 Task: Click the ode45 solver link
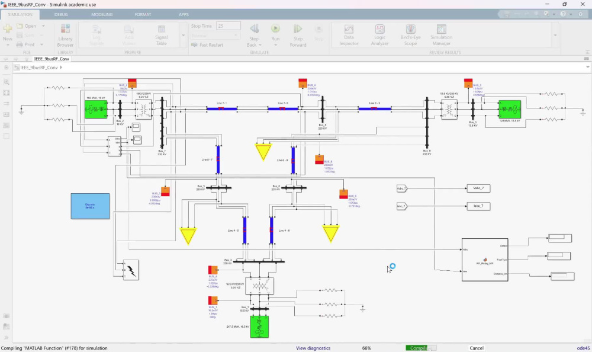[583, 348]
